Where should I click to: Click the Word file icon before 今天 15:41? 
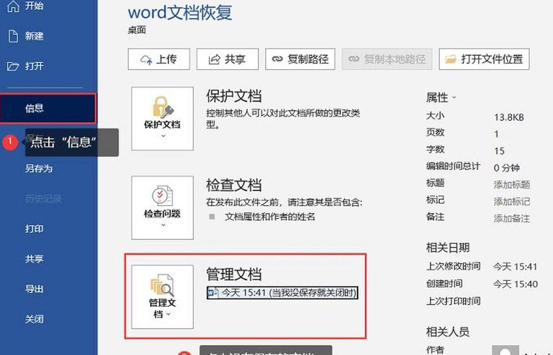213,293
